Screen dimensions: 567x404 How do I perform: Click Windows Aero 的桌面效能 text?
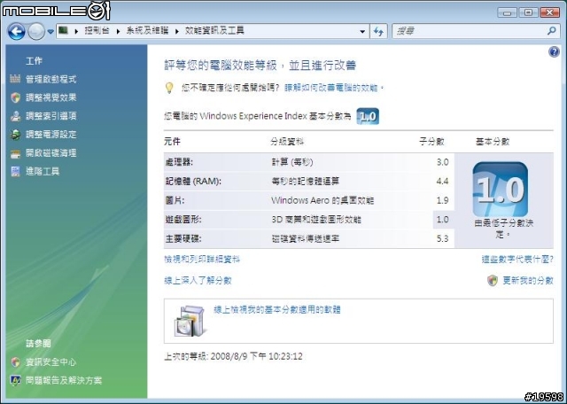(322, 200)
